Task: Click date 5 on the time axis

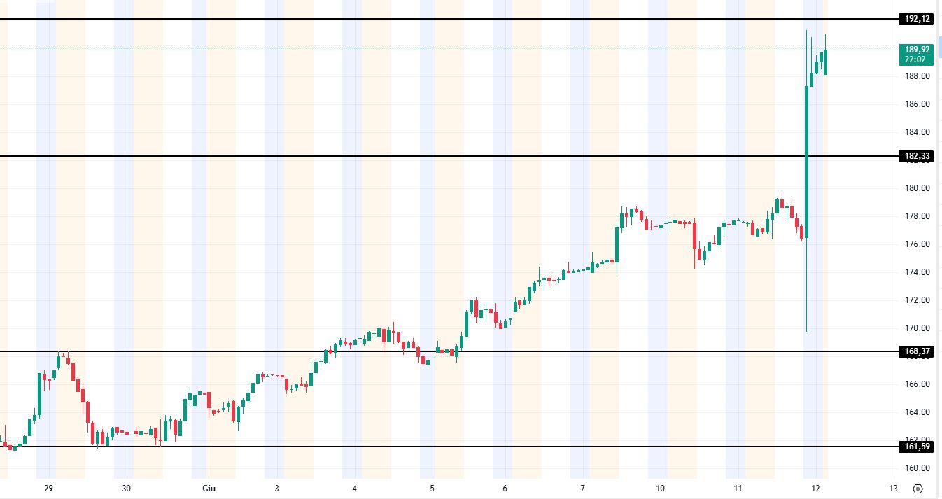Action: point(433,489)
